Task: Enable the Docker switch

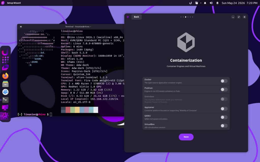Action: point(224,81)
